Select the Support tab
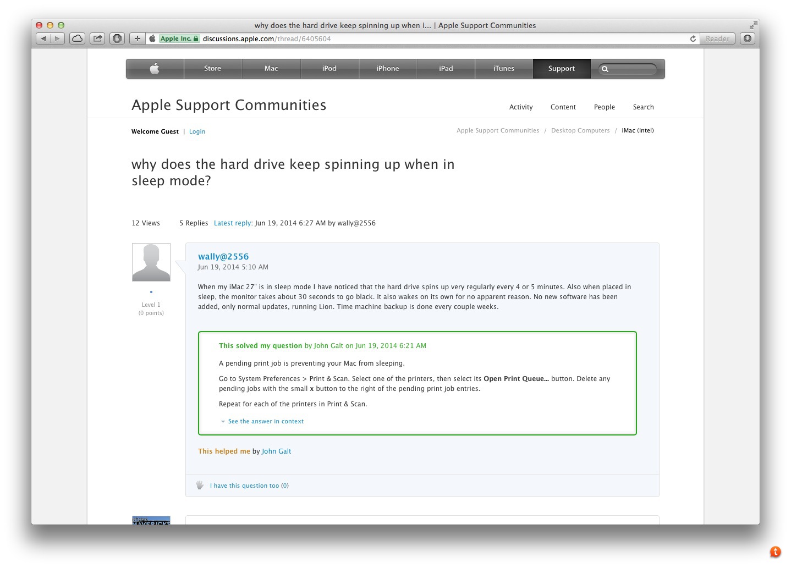791x568 pixels. point(562,69)
